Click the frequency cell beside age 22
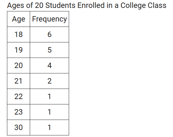Image resolution: width=173 pixels, height=137 pixels. click(x=49, y=97)
